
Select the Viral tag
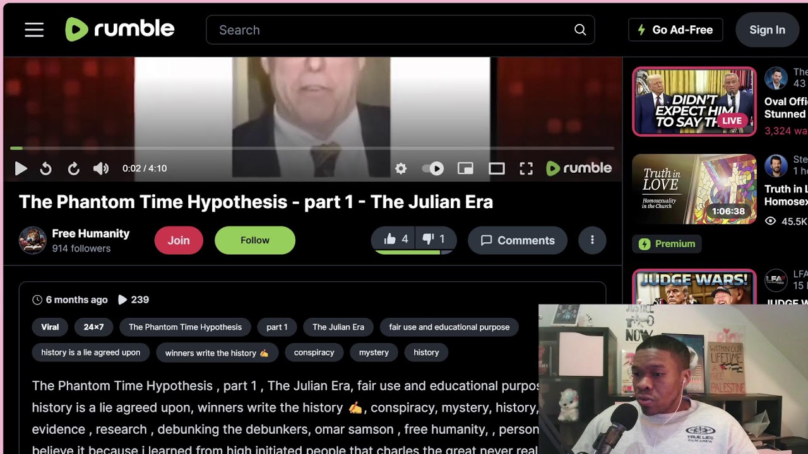(x=50, y=327)
